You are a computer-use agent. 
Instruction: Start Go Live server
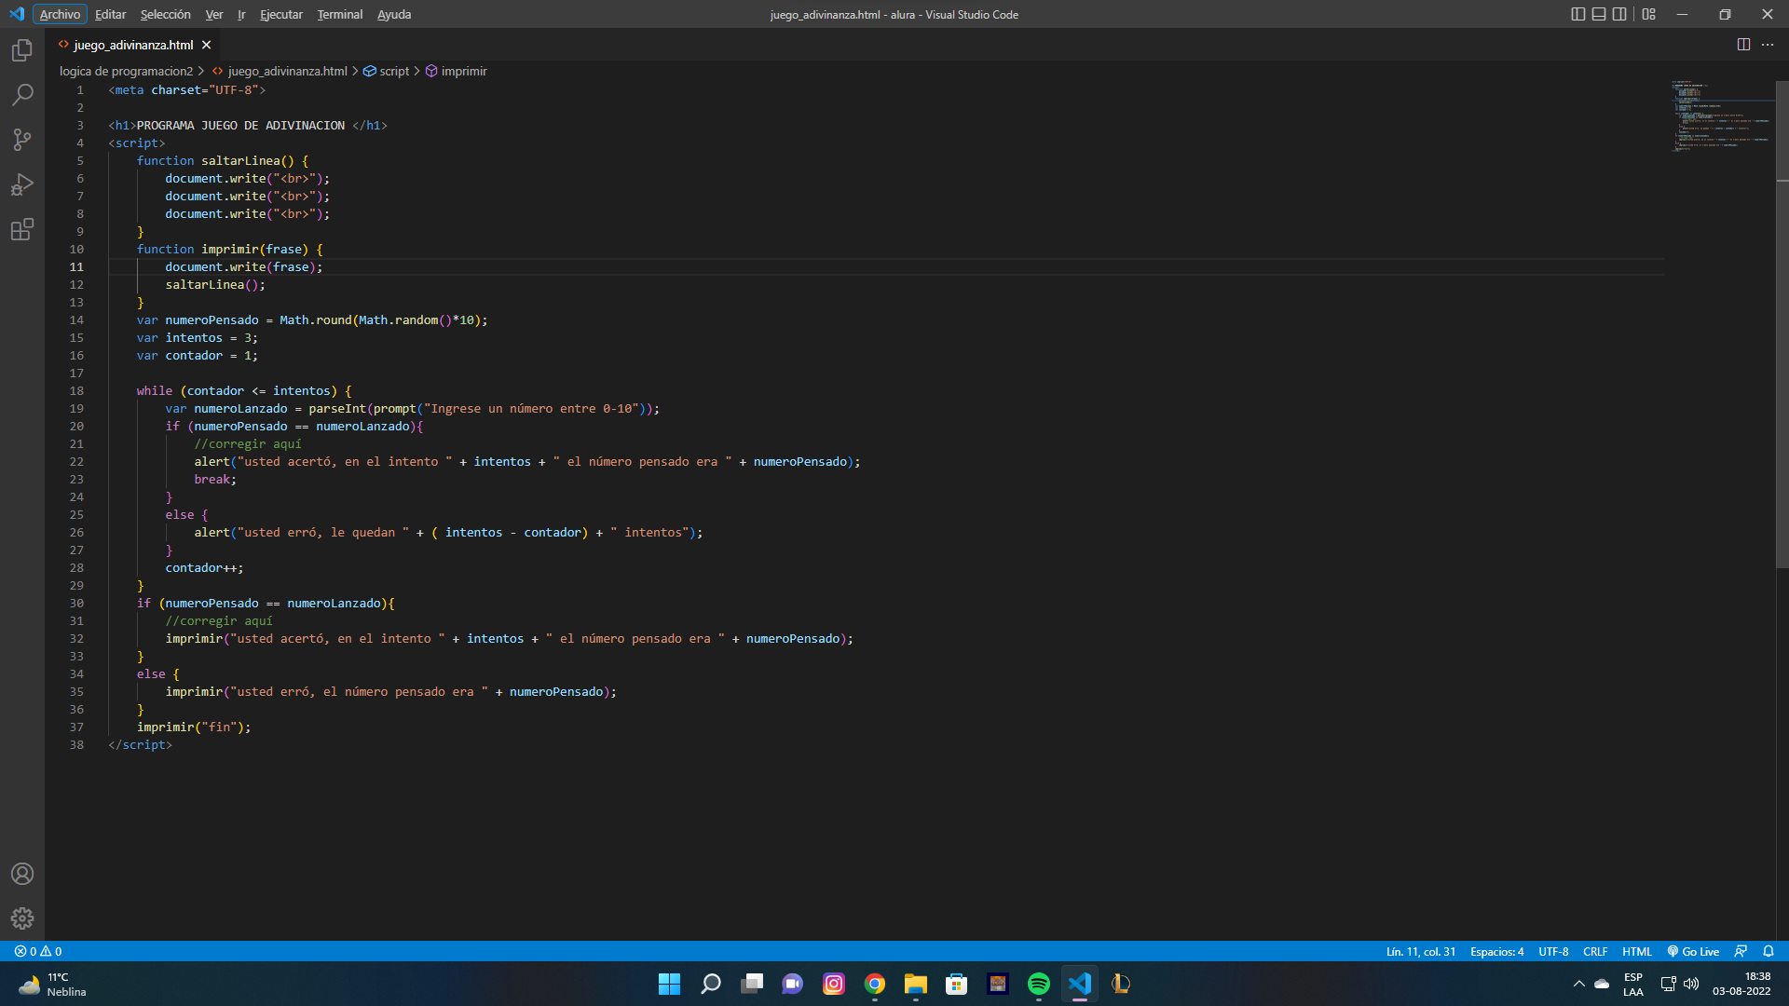1693,951
